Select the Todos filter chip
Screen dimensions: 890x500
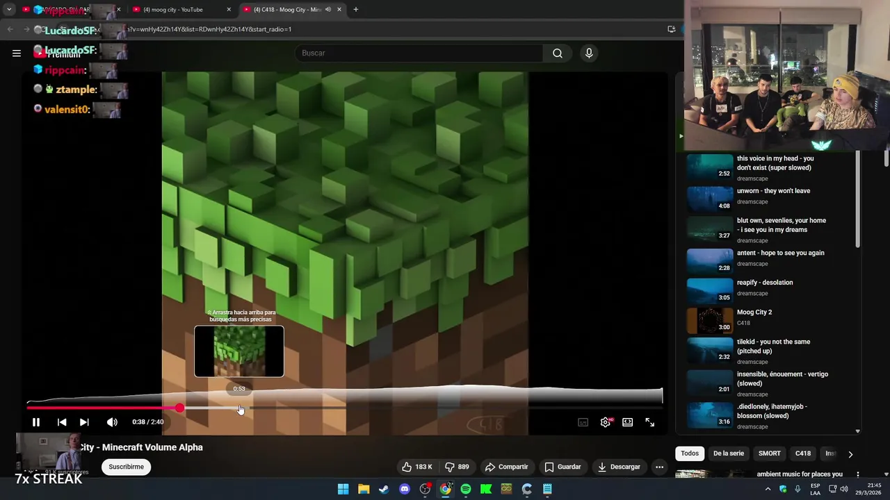tap(690, 453)
